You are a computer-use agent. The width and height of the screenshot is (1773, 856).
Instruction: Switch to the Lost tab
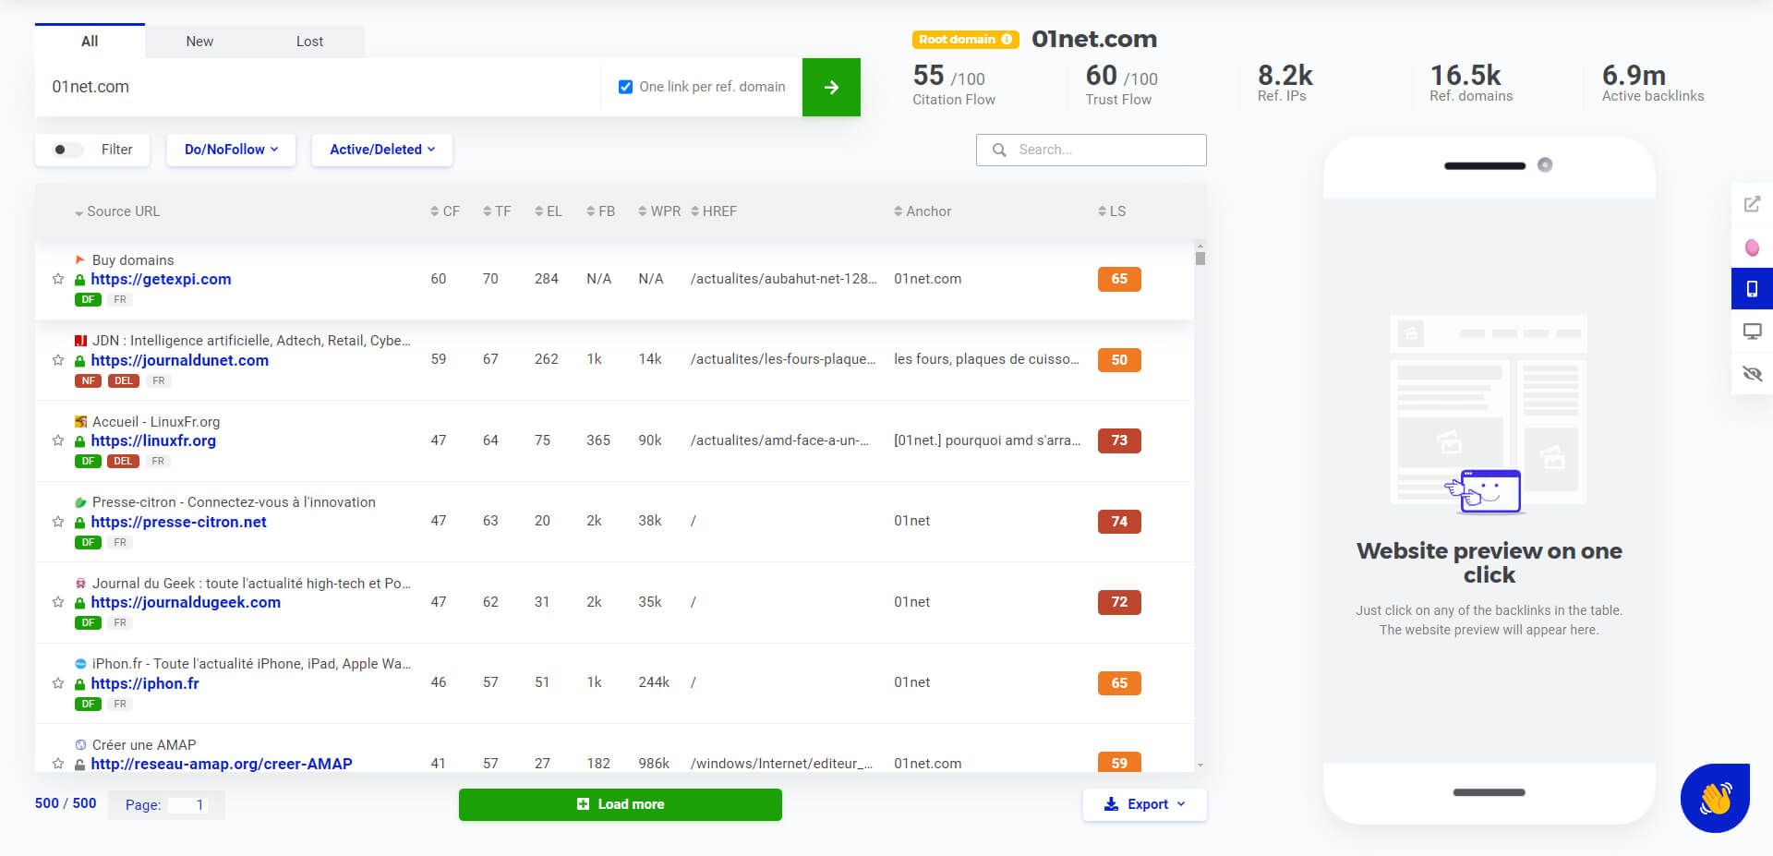pyautogui.click(x=309, y=42)
